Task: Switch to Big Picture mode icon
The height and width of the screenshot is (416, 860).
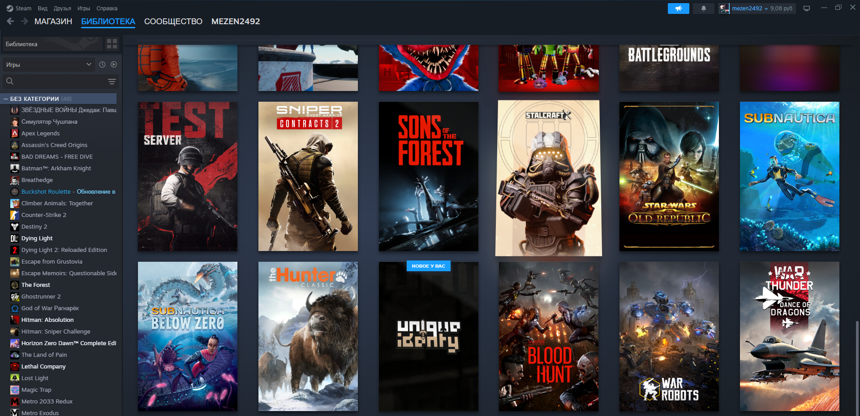Action: coord(807,8)
